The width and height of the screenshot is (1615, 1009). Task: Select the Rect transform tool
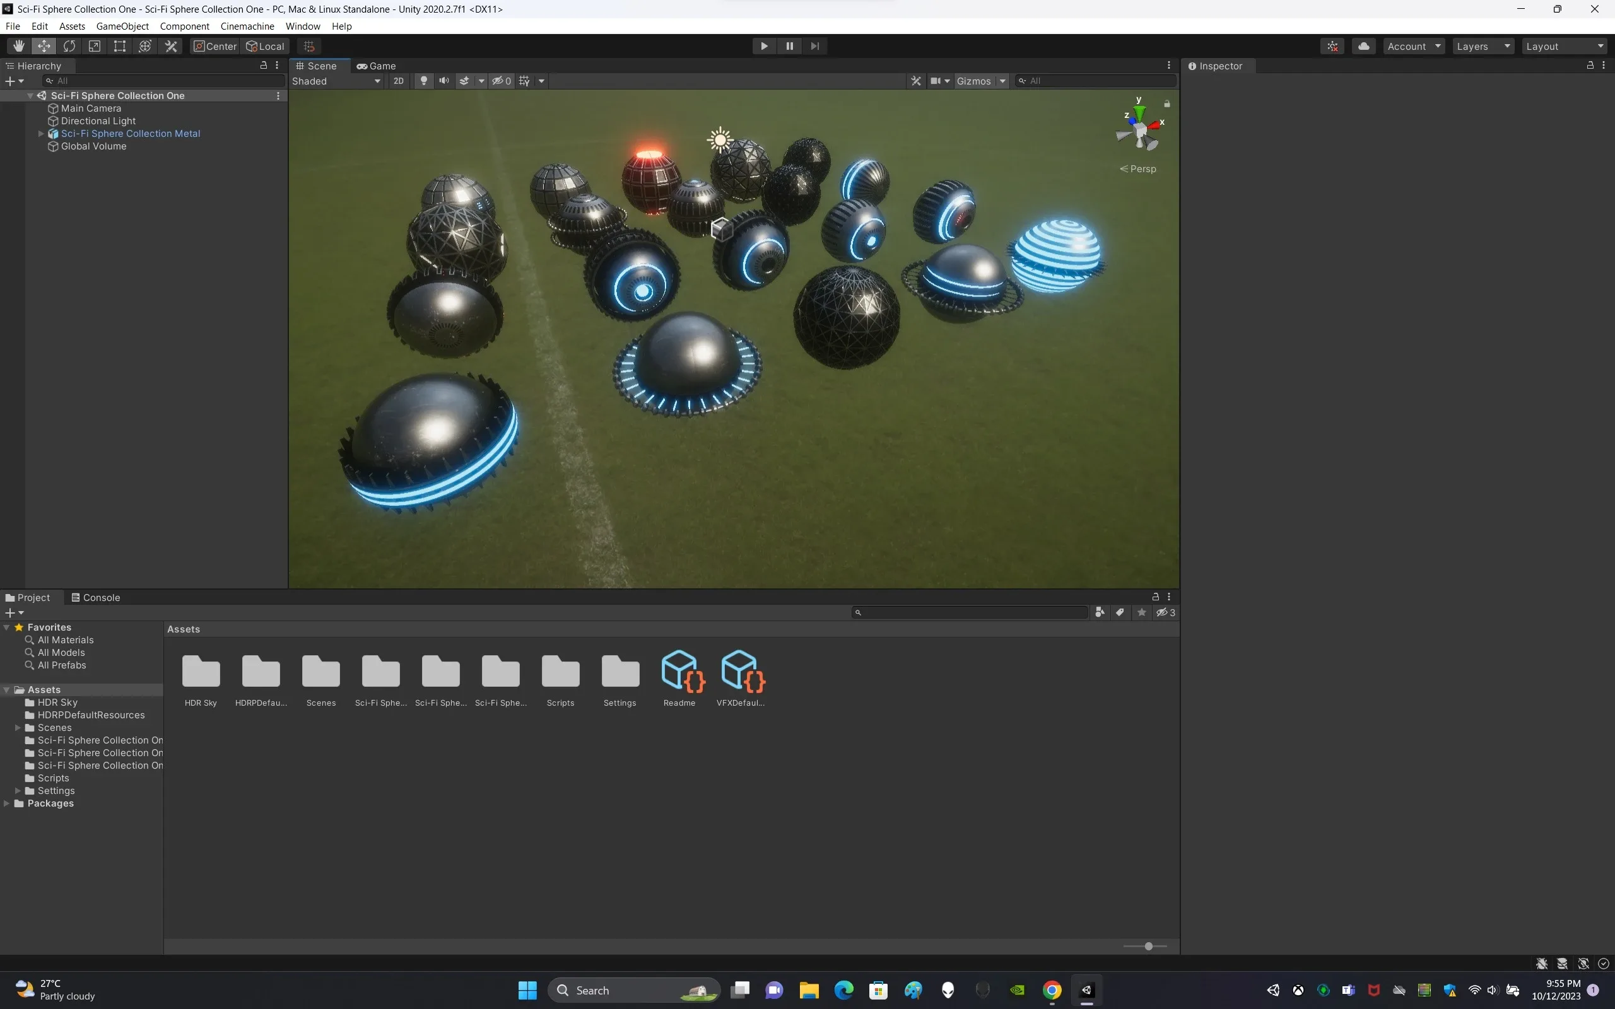(120, 46)
